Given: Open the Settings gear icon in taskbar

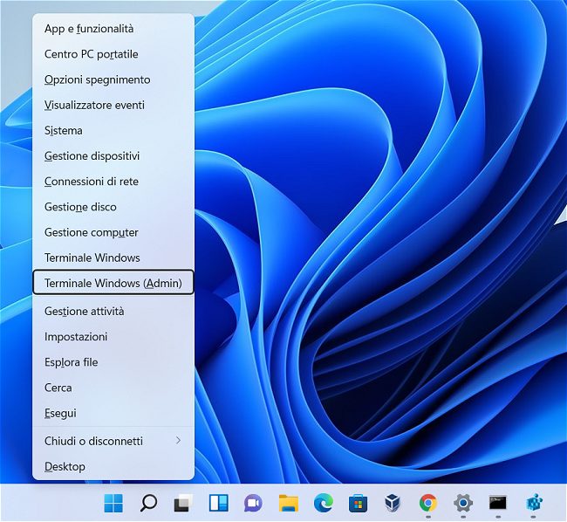Looking at the screenshot, I should 463,503.
